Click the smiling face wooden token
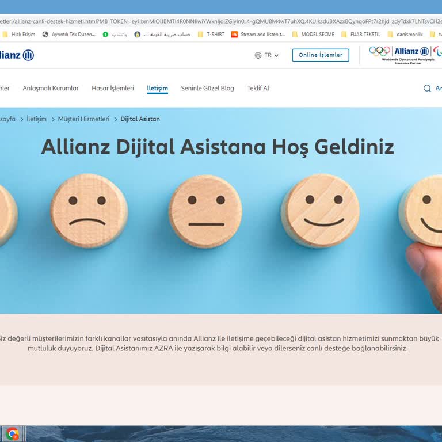Viewport: 442px width, 442px height. coord(321,211)
